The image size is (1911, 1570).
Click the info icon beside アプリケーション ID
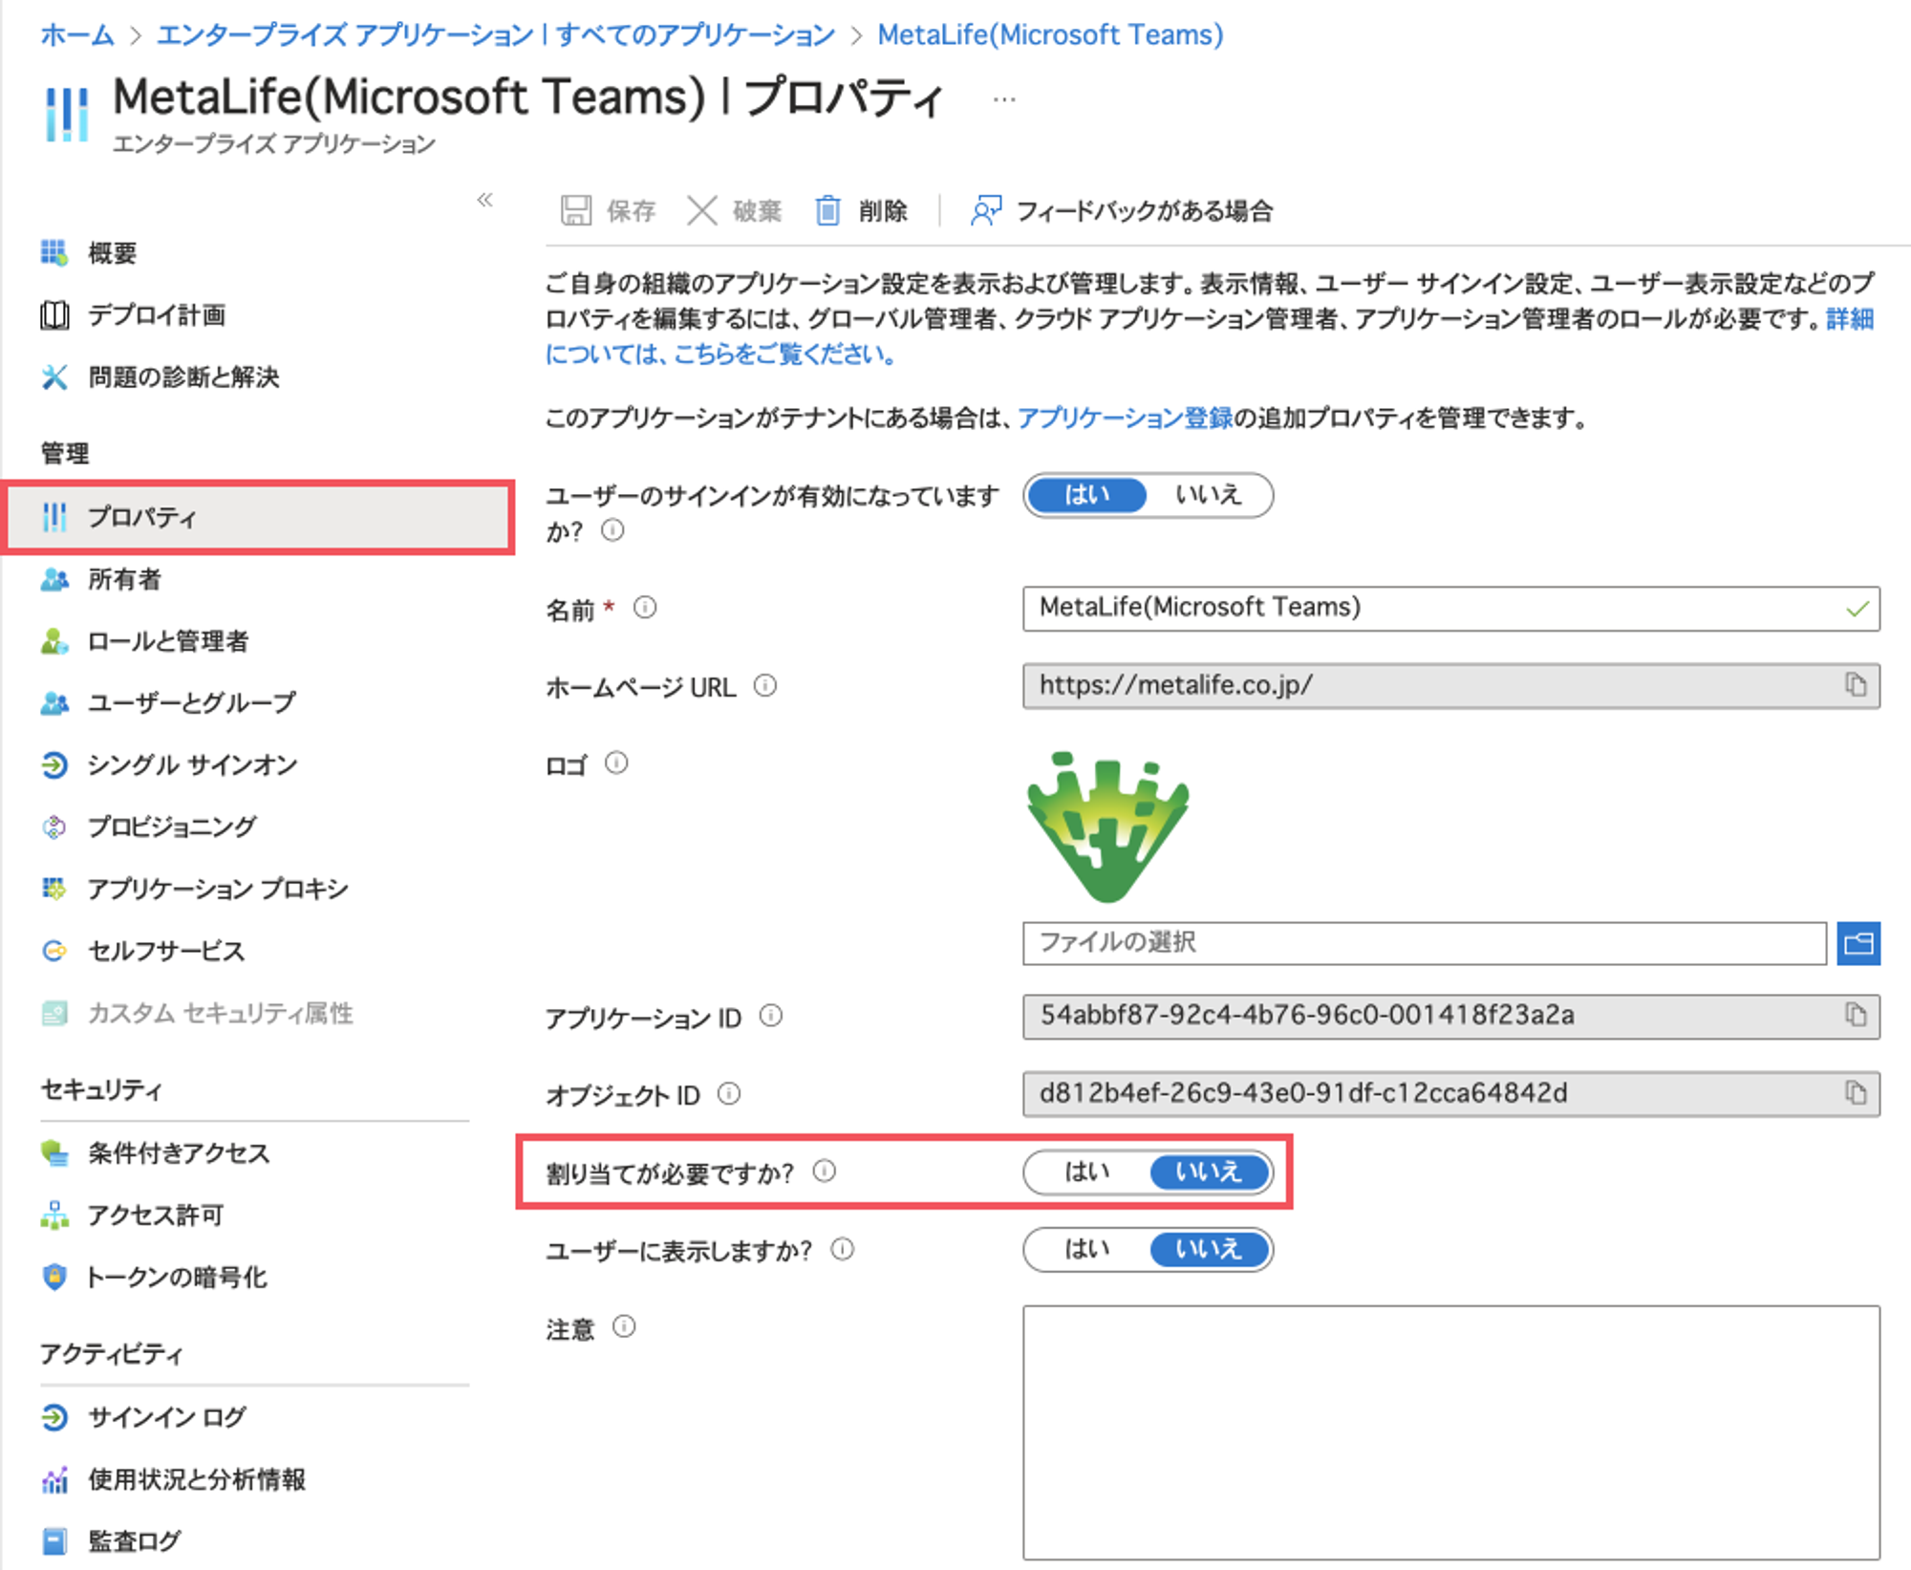coord(771,1017)
